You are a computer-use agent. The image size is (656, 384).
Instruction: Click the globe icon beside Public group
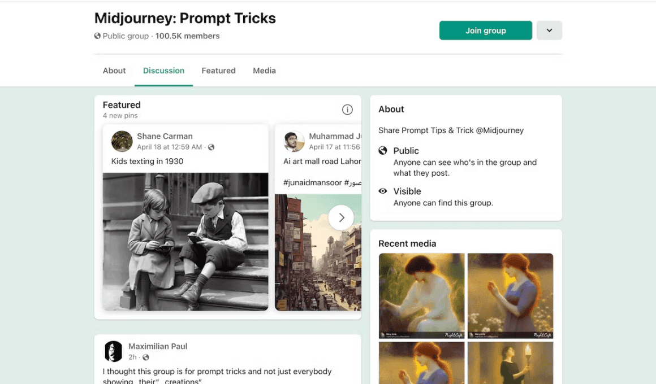97,36
